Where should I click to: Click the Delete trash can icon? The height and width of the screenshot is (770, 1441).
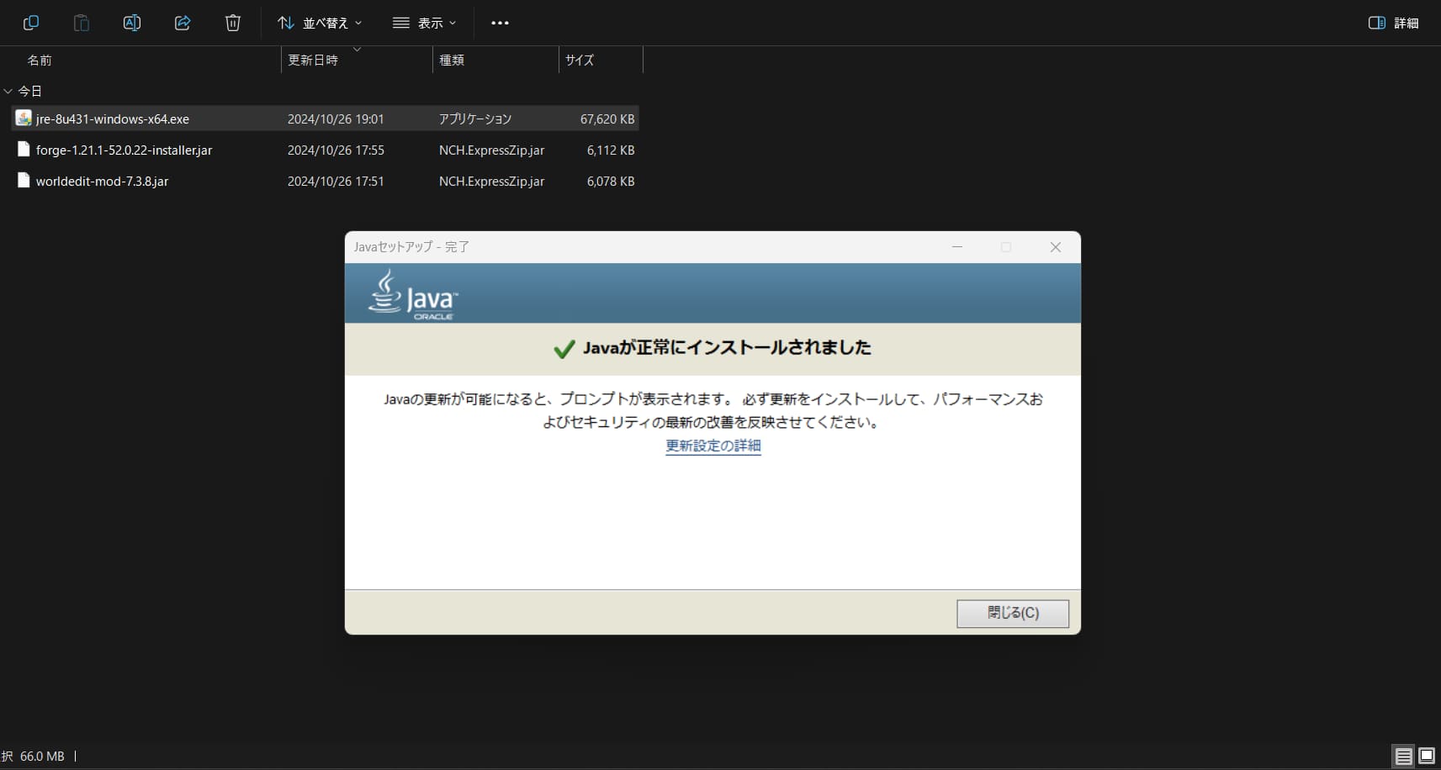click(233, 23)
